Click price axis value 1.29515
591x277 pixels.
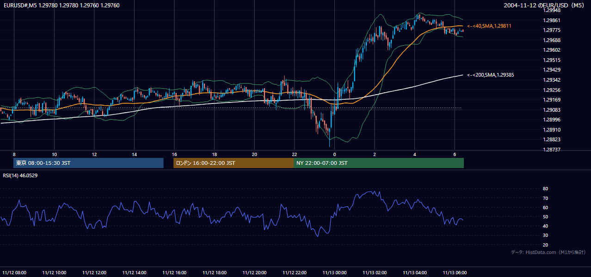551,60
